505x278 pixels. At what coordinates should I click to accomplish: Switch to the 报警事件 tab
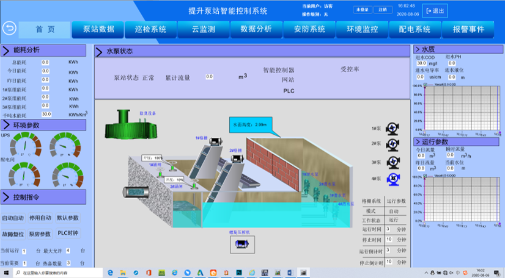click(x=468, y=29)
